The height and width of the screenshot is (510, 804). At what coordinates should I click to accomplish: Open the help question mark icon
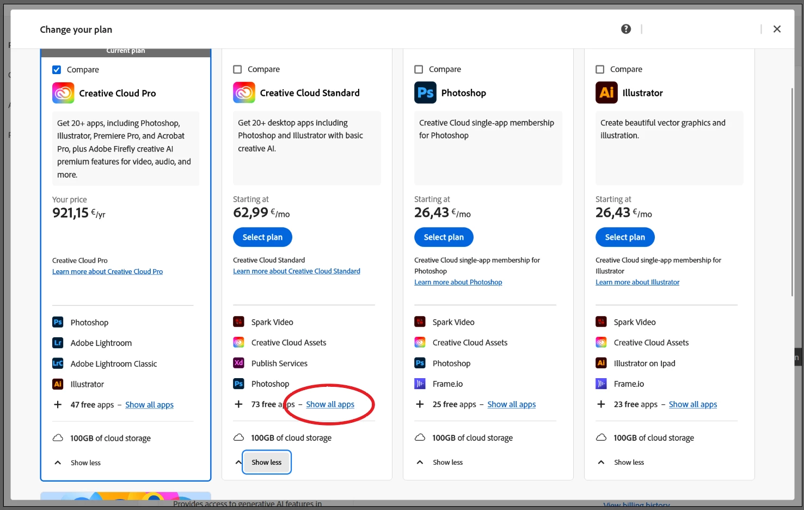click(626, 29)
